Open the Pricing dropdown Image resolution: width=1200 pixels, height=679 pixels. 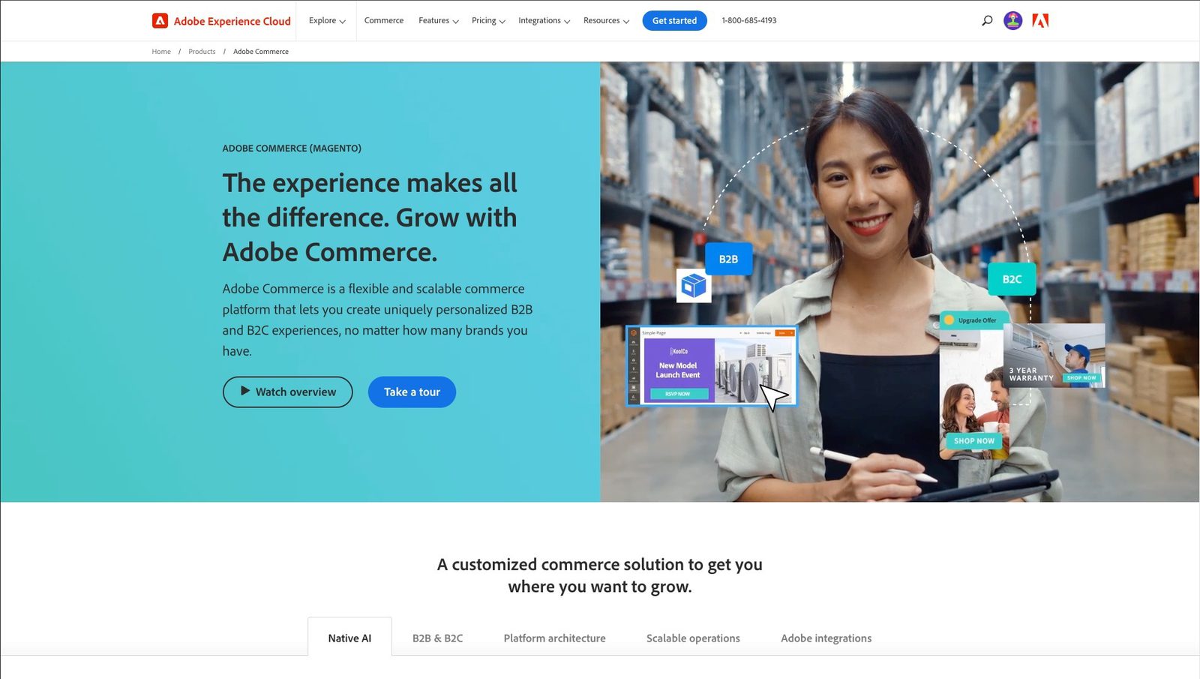pyautogui.click(x=488, y=21)
